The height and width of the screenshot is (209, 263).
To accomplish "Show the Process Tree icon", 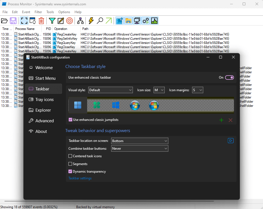I will (80, 21).
